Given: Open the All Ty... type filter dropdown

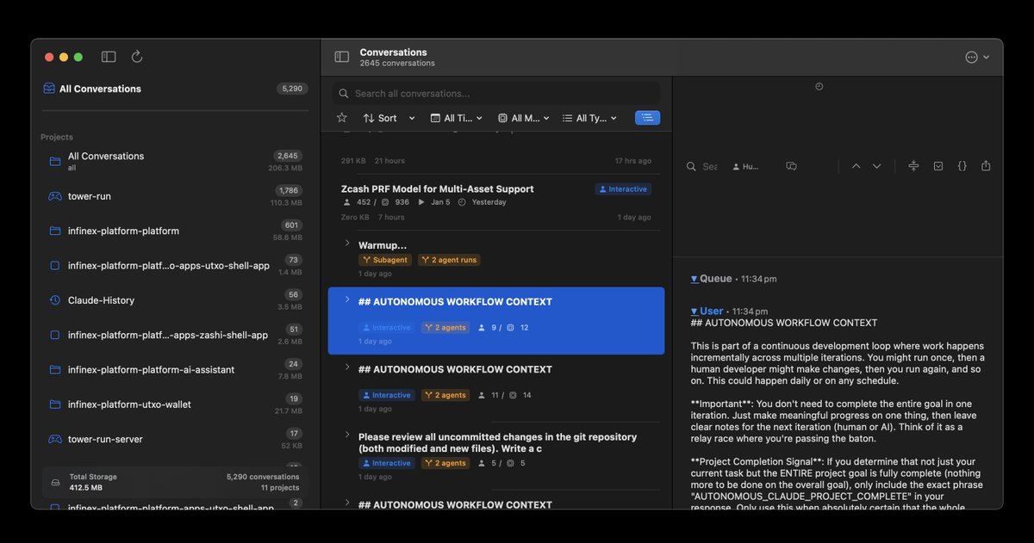Looking at the screenshot, I should click(589, 118).
